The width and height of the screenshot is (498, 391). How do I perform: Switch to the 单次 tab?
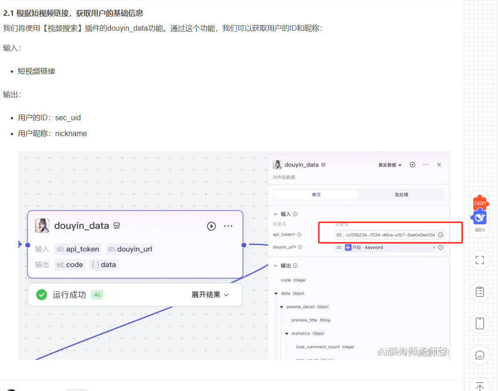316,194
